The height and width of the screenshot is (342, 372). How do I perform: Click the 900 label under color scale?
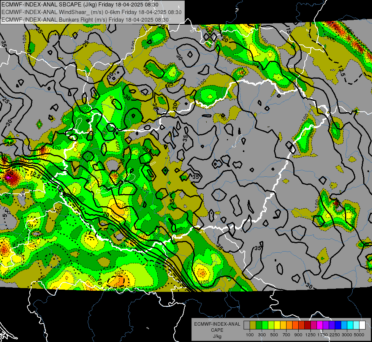(x=298, y=335)
